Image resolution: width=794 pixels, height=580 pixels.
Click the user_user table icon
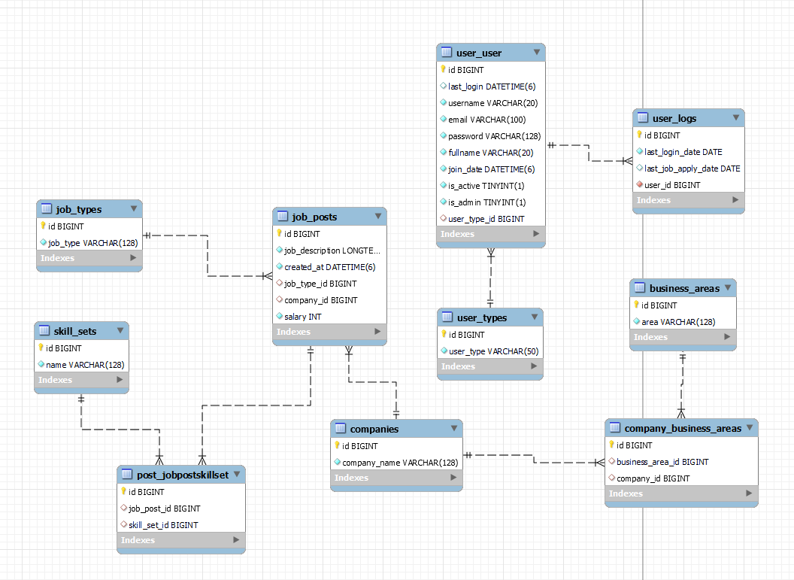[446, 52]
